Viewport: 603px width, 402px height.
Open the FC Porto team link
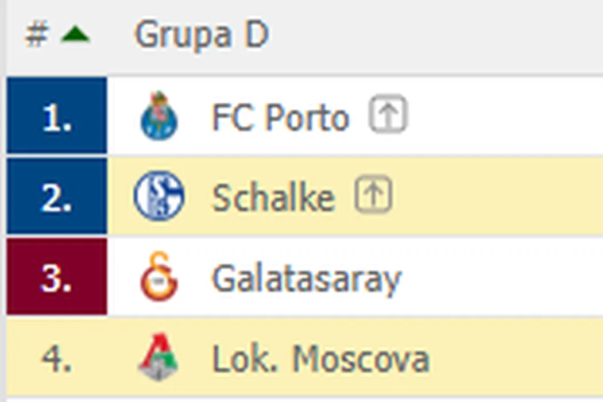click(280, 117)
